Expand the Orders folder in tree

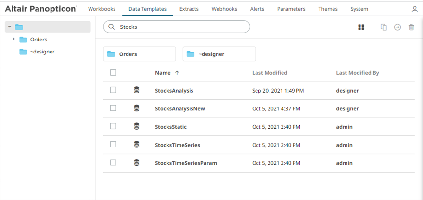coord(13,39)
